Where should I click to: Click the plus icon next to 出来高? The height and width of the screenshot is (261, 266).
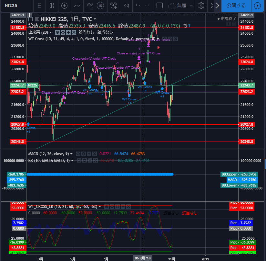click(68, 32)
